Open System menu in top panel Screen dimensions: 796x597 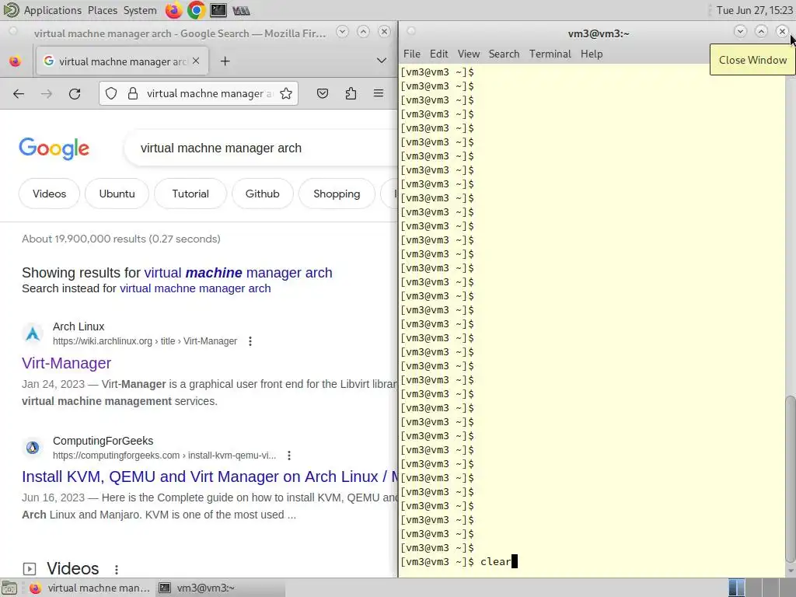140,10
